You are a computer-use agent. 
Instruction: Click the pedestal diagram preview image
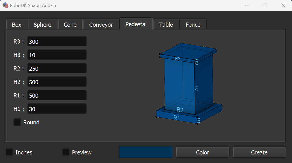pos(189,83)
